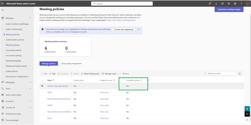This screenshot has width=251, height=125.
Task: Select the Messaging chat icon
Action: [3, 82]
